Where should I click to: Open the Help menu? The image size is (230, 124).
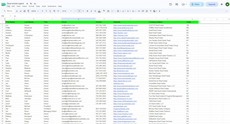click(60, 6)
